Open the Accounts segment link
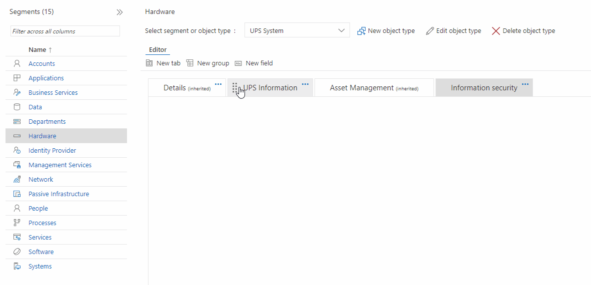This screenshot has height=285, width=591. click(x=42, y=63)
